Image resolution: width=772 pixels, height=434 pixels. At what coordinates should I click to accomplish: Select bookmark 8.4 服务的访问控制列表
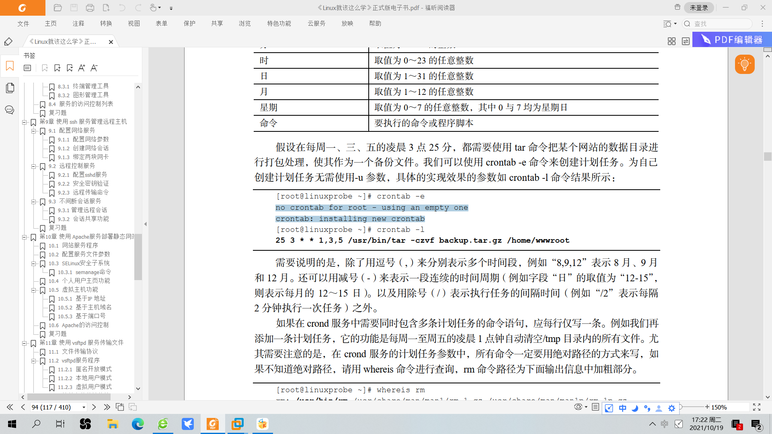81,104
